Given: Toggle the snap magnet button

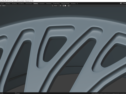Looking at the screenshot, I should (64, 6).
